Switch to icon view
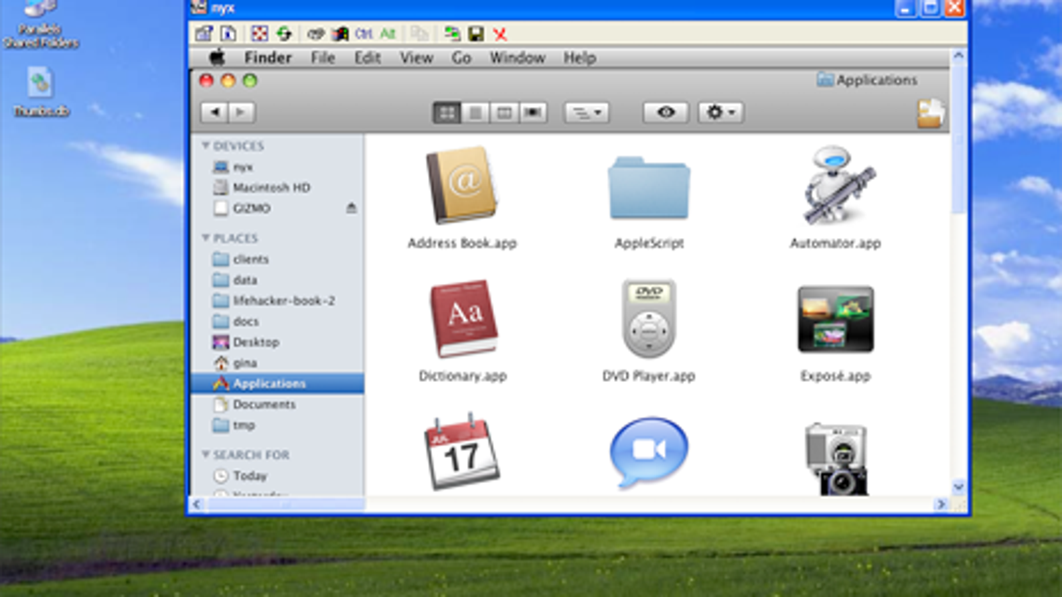 pyautogui.click(x=447, y=113)
